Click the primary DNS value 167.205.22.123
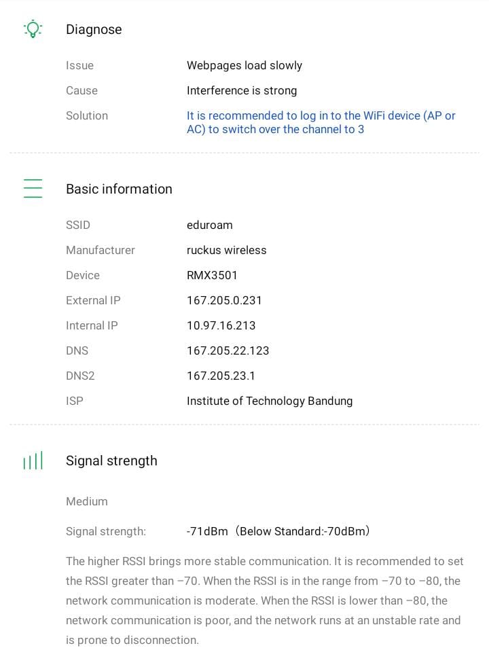This screenshot has width=489, height=665. point(228,351)
